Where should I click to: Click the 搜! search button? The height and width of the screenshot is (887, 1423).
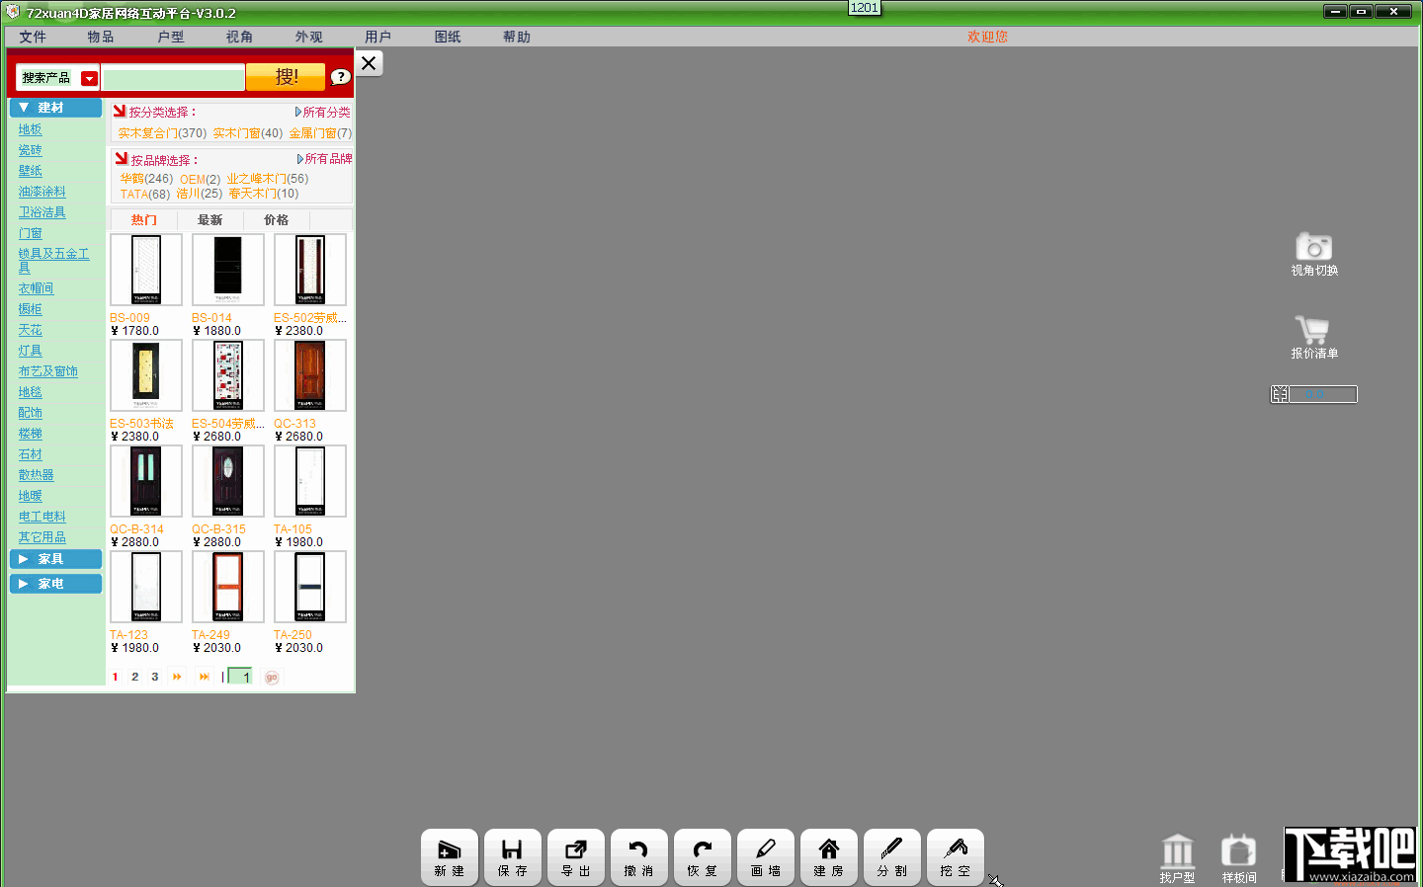click(286, 77)
